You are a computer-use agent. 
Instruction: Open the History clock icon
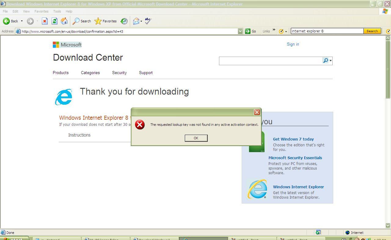(124, 21)
